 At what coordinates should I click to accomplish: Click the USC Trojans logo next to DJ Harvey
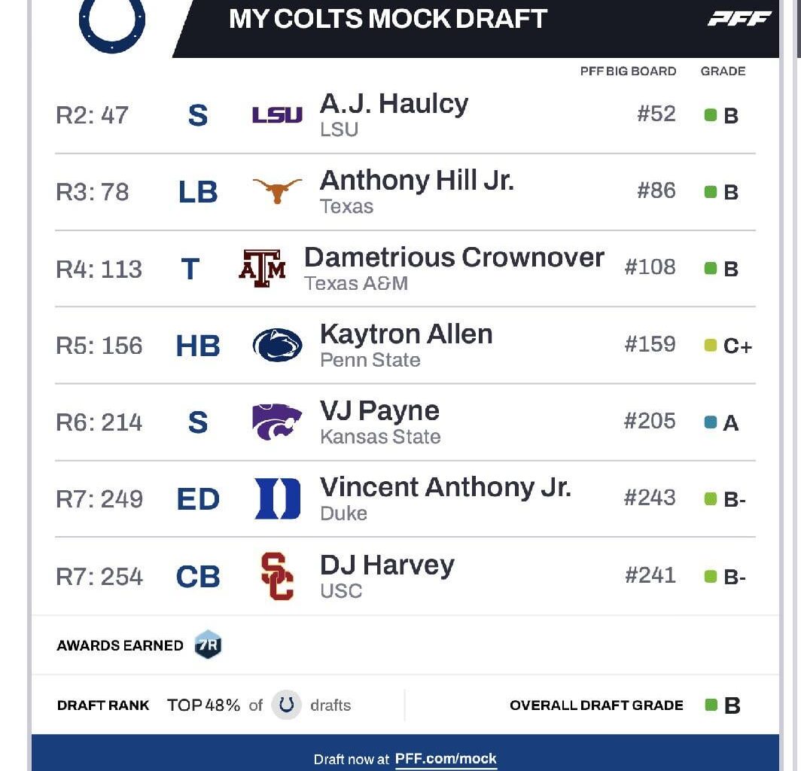coord(277,576)
